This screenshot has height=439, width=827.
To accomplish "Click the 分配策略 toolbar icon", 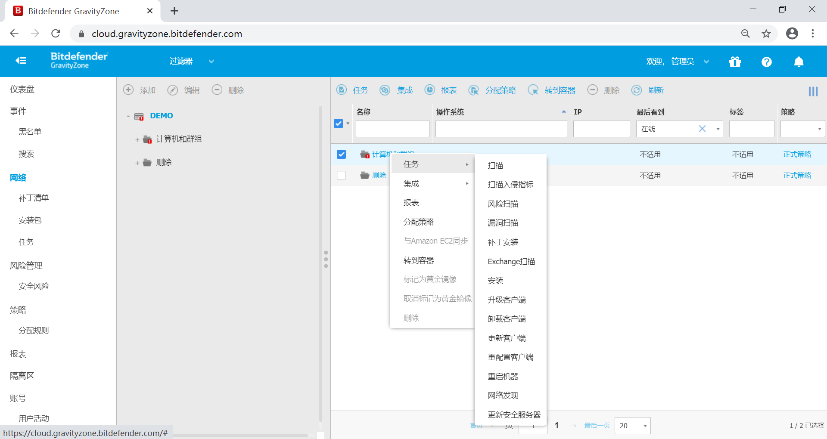I will coord(474,90).
